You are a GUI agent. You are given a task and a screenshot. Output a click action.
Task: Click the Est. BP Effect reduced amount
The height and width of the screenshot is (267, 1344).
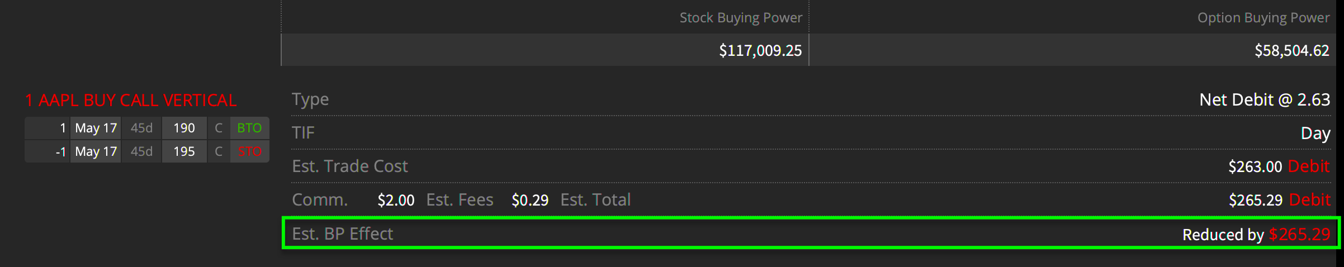pos(1299,234)
